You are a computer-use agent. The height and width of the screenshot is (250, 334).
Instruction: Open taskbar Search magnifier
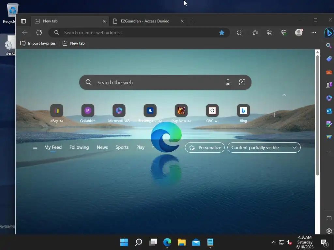[138, 242]
